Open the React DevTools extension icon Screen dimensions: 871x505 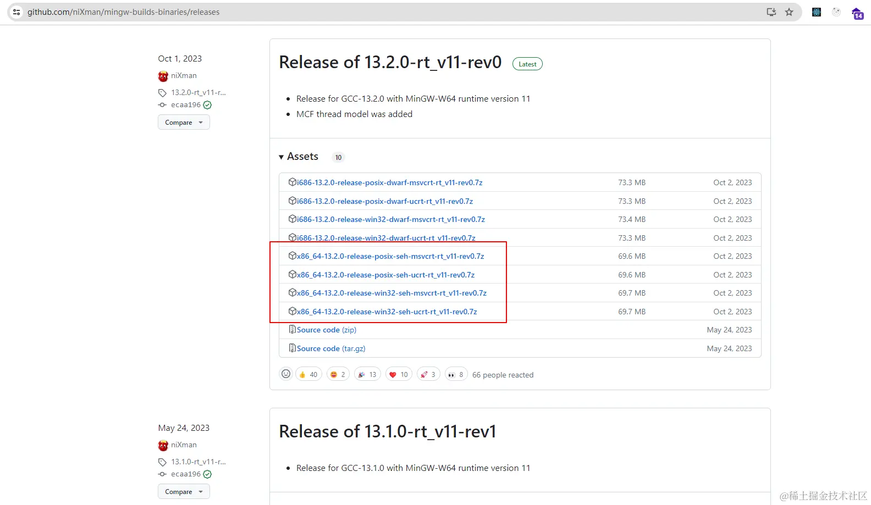click(817, 12)
